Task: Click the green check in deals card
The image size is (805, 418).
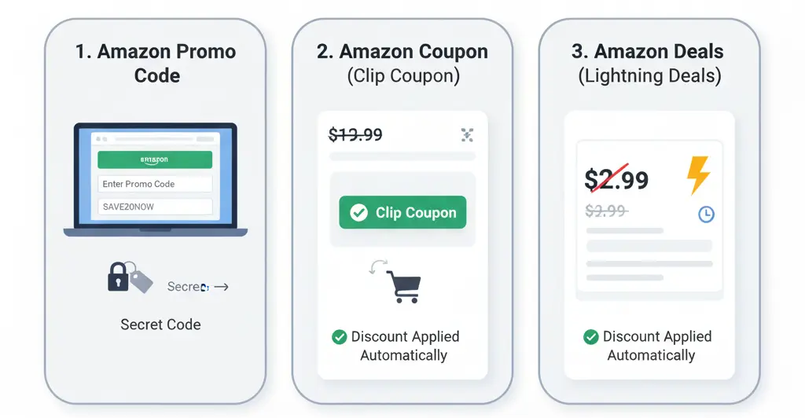Action: click(x=591, y=337)
